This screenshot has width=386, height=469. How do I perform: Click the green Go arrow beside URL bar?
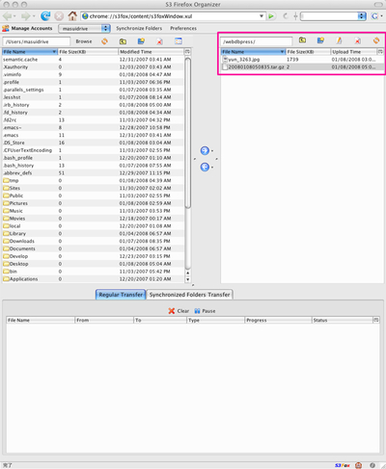pos(271,16)
